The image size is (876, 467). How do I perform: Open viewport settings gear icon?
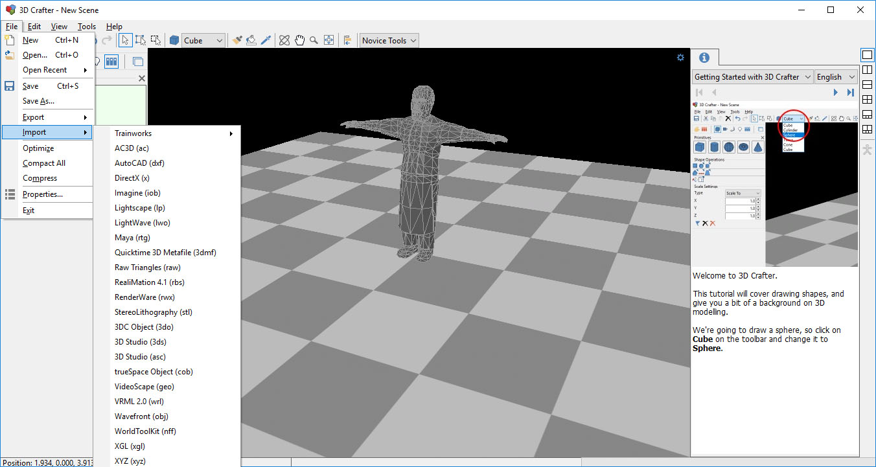click(680, 57)
